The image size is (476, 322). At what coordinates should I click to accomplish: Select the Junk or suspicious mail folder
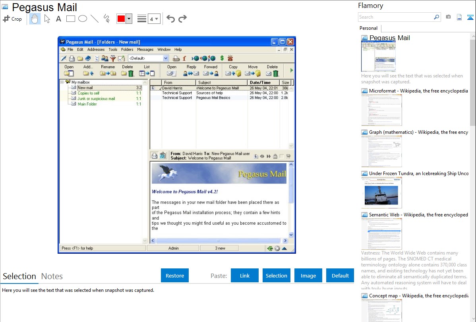pyautogui.click(x=96, y=98)
